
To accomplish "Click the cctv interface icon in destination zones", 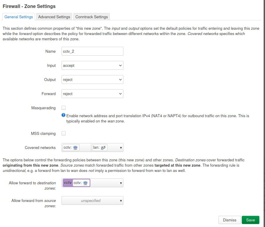I will coord(85,183).
